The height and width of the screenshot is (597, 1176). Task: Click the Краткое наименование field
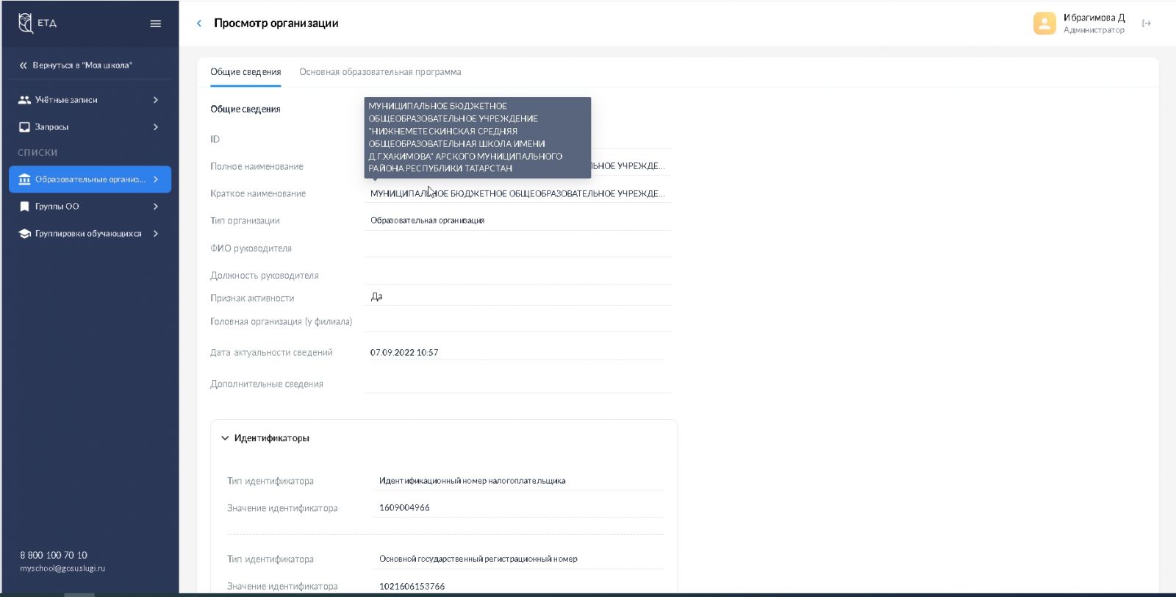tap(517, 194)
